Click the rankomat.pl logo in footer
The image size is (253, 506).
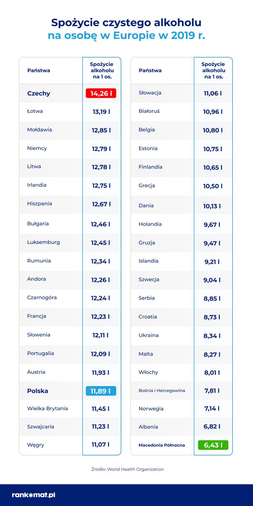(34, 495)
